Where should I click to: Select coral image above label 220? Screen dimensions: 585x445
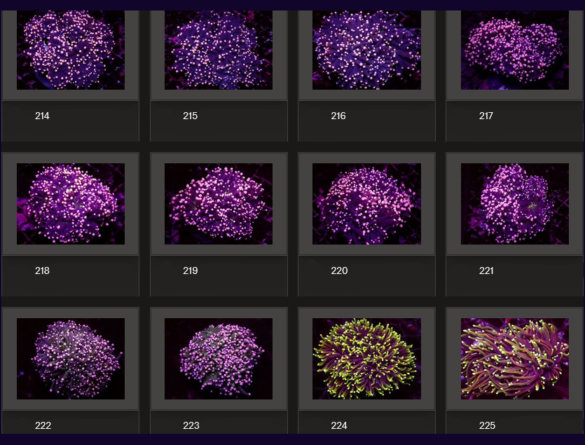(366, 204)
